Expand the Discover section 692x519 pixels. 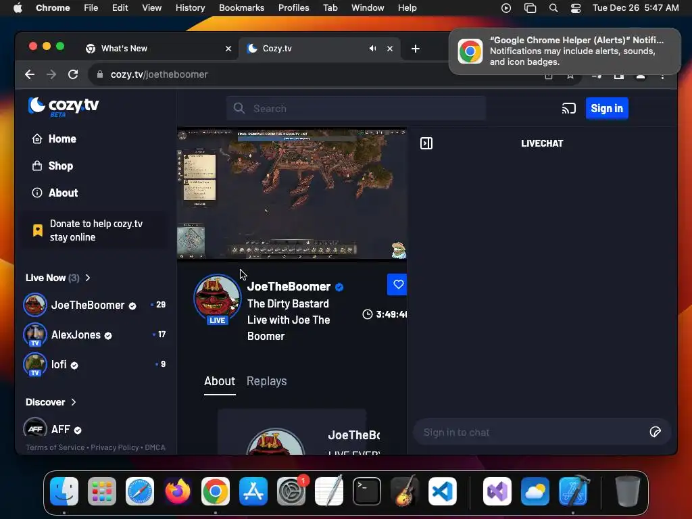pos(51,402)
